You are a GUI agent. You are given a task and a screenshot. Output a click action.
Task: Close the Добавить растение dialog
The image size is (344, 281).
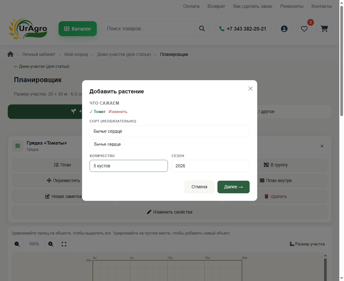[x=250, y=88]
